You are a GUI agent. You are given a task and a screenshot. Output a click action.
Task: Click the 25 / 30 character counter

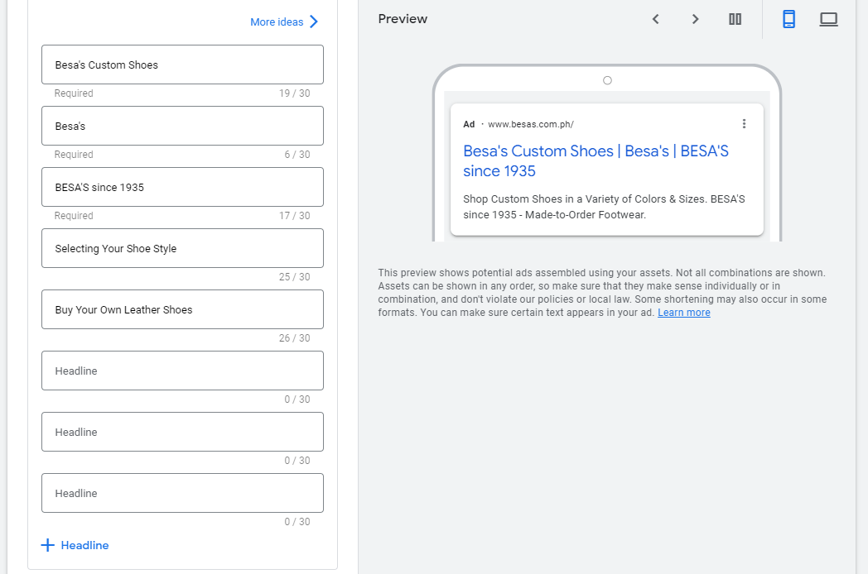295,277
